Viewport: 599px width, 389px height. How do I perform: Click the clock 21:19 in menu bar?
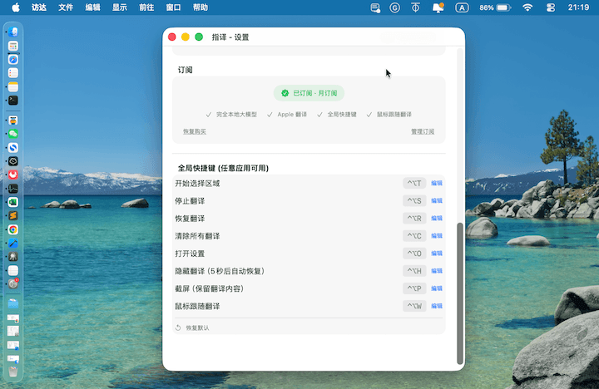click(x=578, y=7)
